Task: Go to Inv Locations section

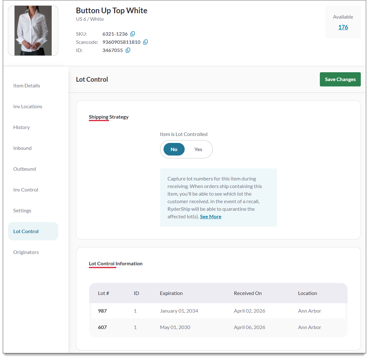Action: point(28,106)
